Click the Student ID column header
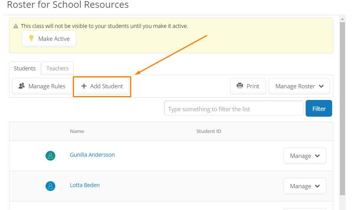 [209, 131]
